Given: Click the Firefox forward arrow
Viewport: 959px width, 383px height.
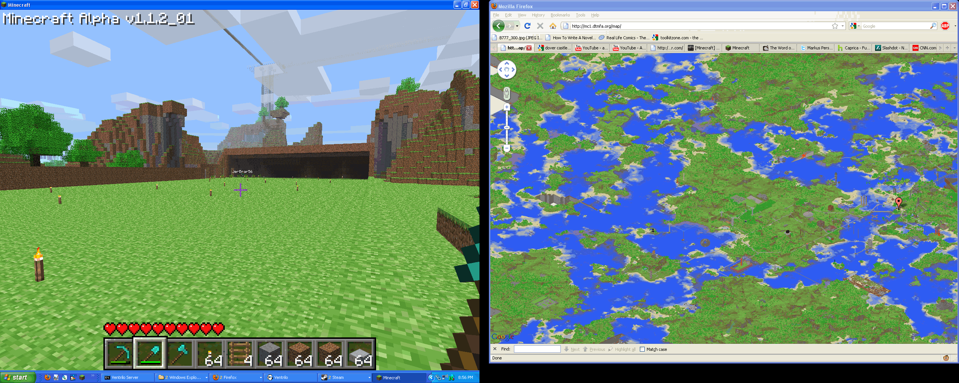Looking at the screenshot, I should pyautogui.click(x=509, y=26).
